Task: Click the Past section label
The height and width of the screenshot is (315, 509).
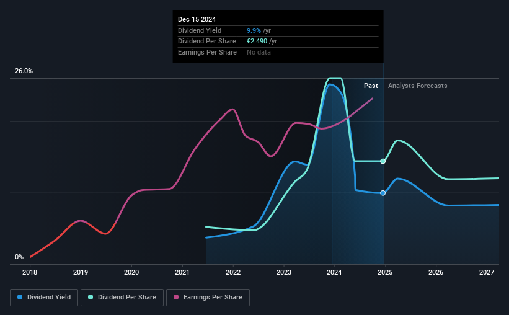Action: (371, 86)
